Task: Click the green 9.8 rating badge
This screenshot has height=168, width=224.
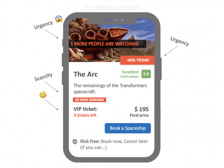Action: (x=146, y=74)
